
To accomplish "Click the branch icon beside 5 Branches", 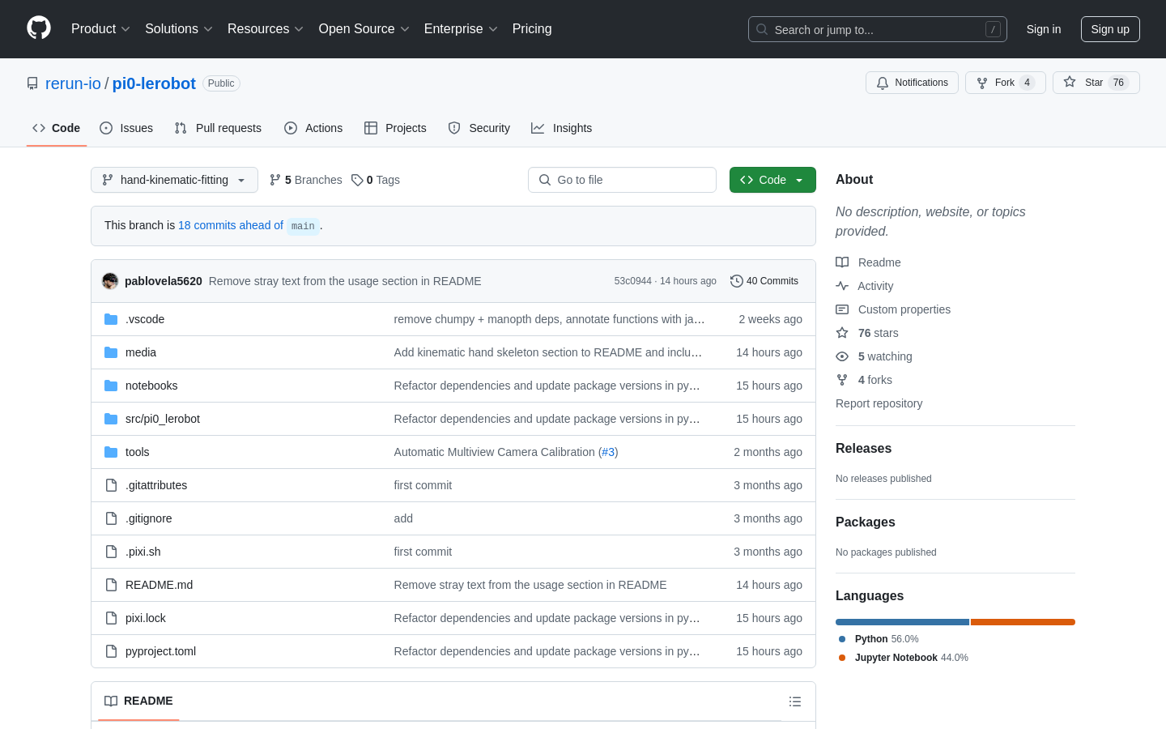I will [275, 180].
